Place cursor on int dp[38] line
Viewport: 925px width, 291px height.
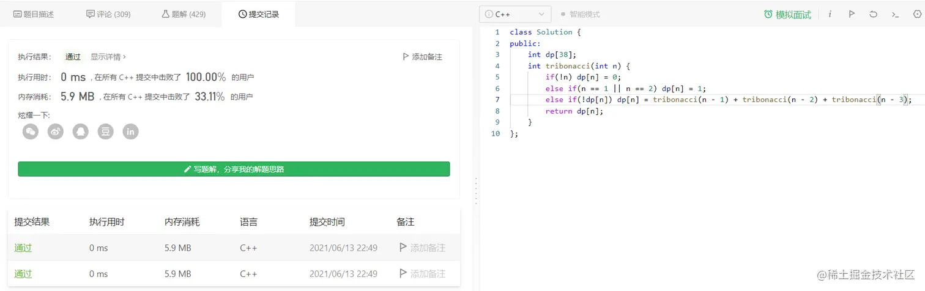click(552, 54)
